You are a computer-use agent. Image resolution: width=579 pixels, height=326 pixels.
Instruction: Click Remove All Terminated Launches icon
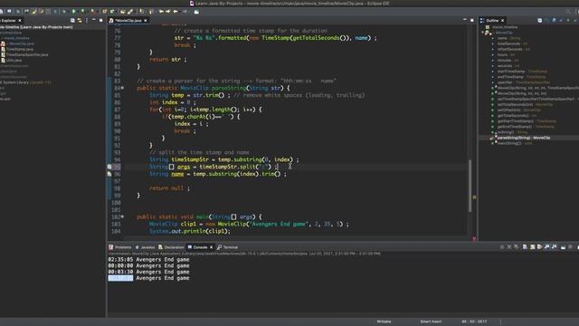pos(517,247)
